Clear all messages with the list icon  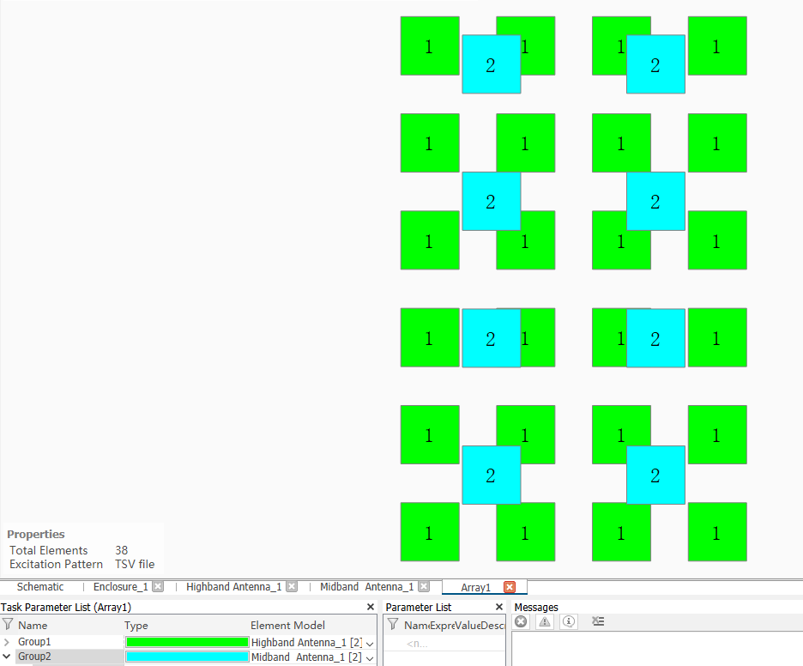598,622
